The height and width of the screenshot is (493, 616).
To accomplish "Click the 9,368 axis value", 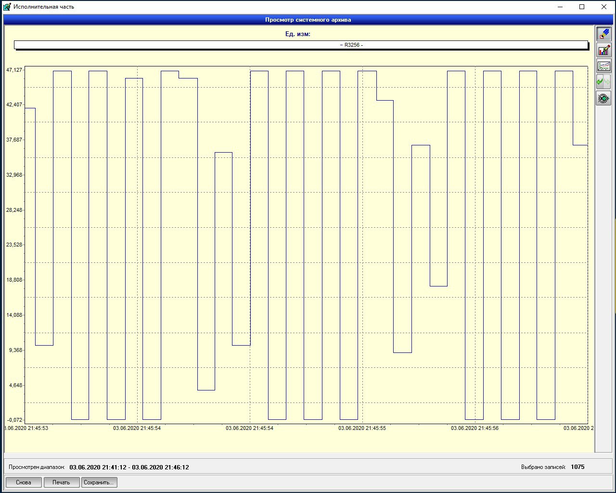I will (x=15, y=350).
